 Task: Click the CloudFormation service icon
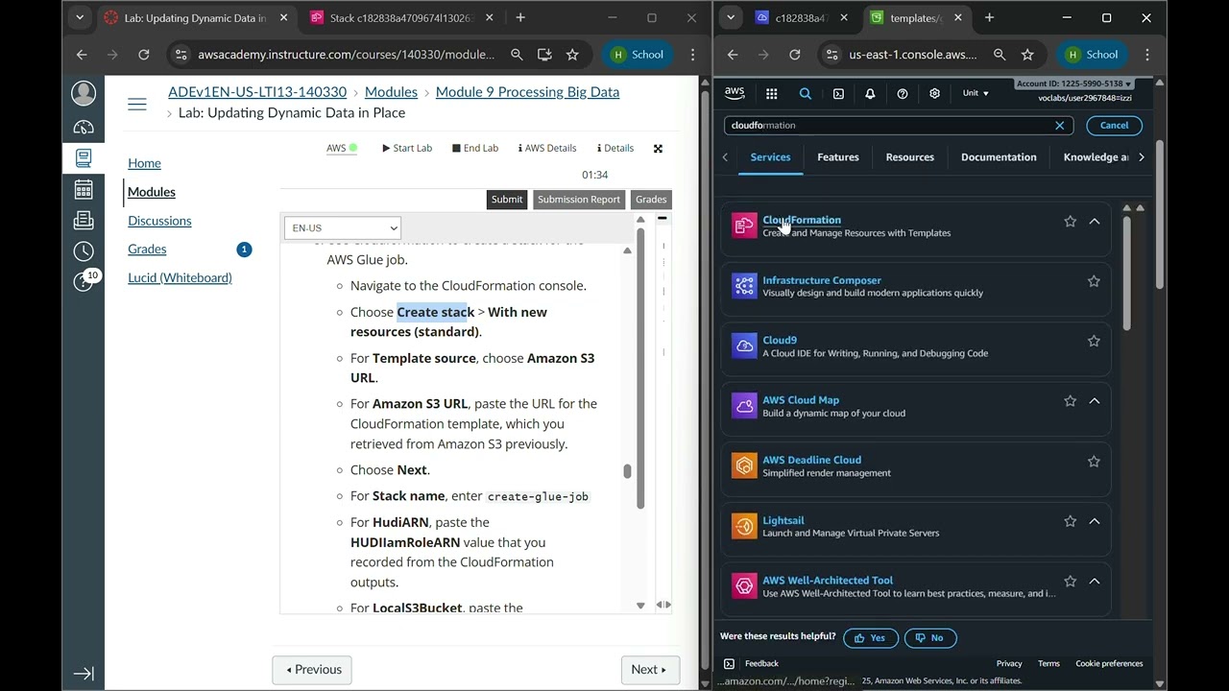[x=744, y=226]
